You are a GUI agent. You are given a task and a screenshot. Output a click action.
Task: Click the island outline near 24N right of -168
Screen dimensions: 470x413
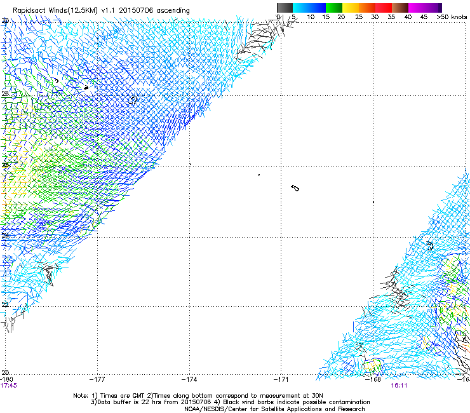pos(430,246)
